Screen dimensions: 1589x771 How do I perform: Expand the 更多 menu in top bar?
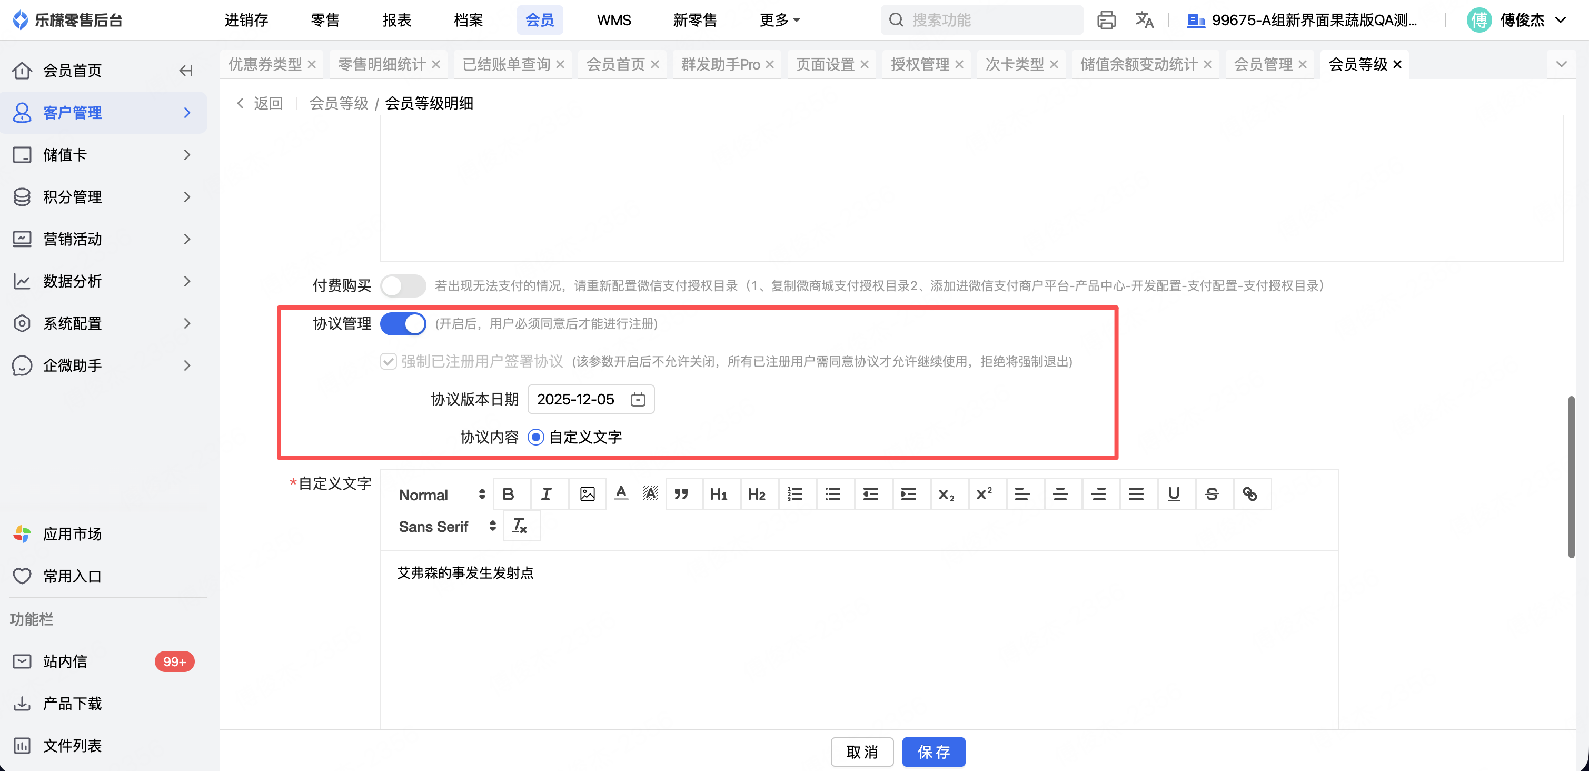point(779,21)
